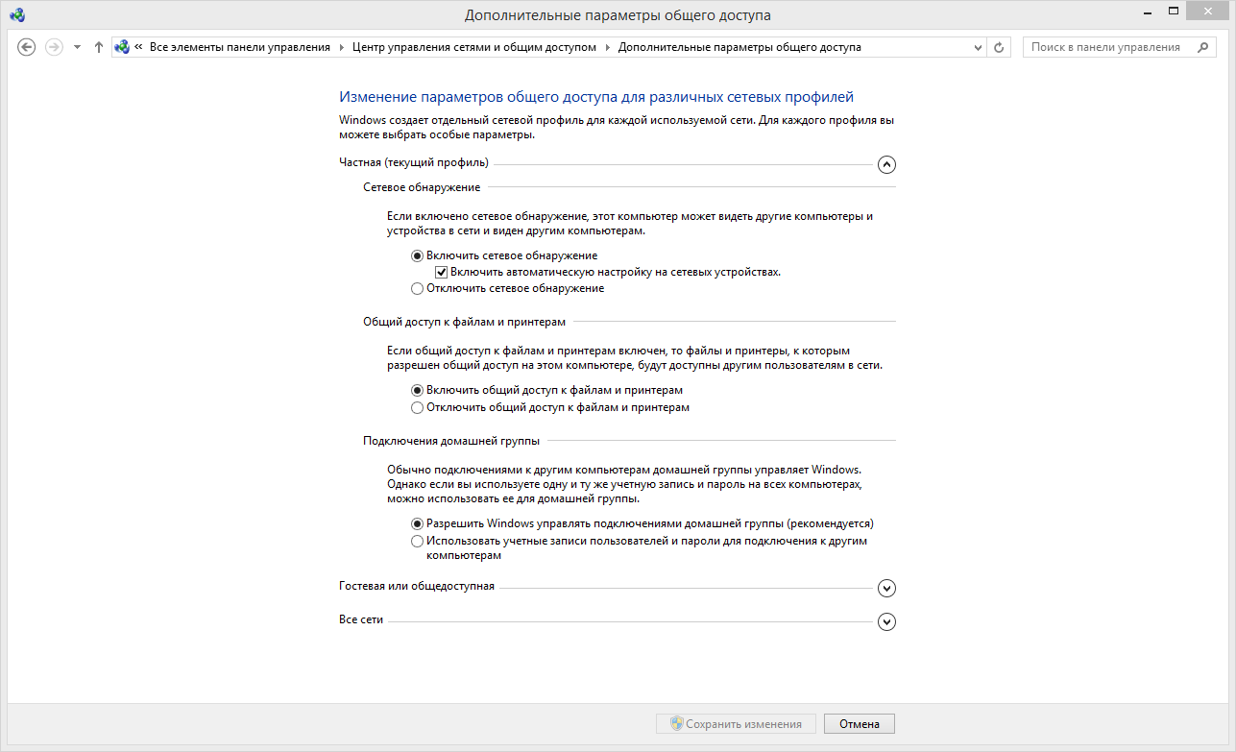Image resolution: width=1236 pixels, height=752 pixels.
Task: Choose use user accounts and passwords option
Action: (x=417, y=542)
